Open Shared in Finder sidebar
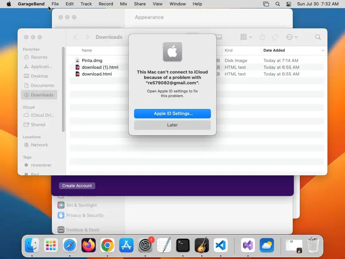 39,124
